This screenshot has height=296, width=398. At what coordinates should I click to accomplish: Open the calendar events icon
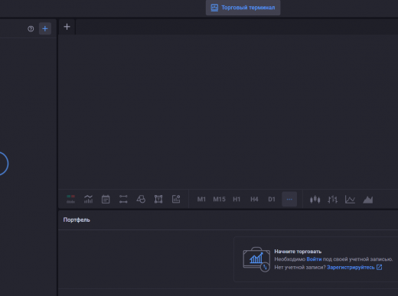coord(106,199)
